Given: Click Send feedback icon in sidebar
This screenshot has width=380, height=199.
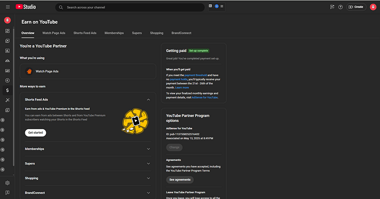Looking at the screenshot, I should click(7, 193).
